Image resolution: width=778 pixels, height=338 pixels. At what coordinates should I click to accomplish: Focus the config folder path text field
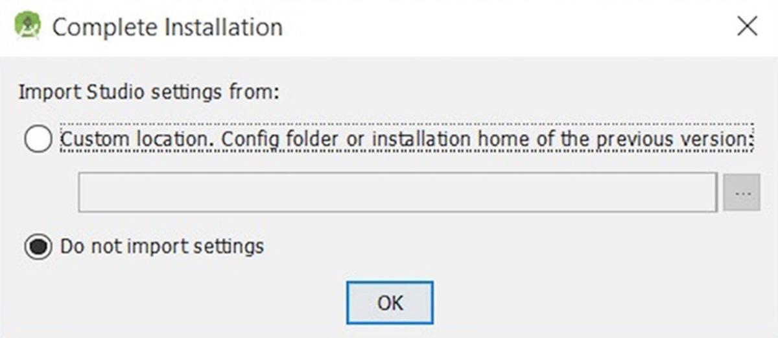(x=397, y=192)
